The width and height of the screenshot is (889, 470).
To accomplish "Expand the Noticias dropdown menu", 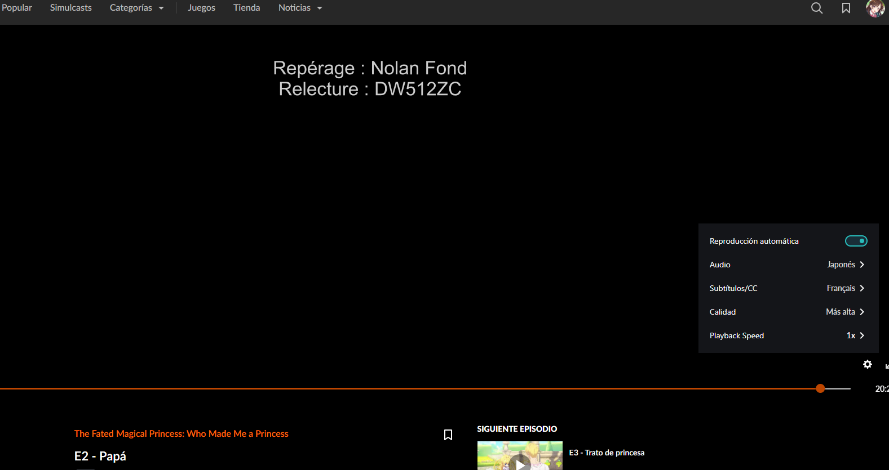I will (x=300, y=8).
